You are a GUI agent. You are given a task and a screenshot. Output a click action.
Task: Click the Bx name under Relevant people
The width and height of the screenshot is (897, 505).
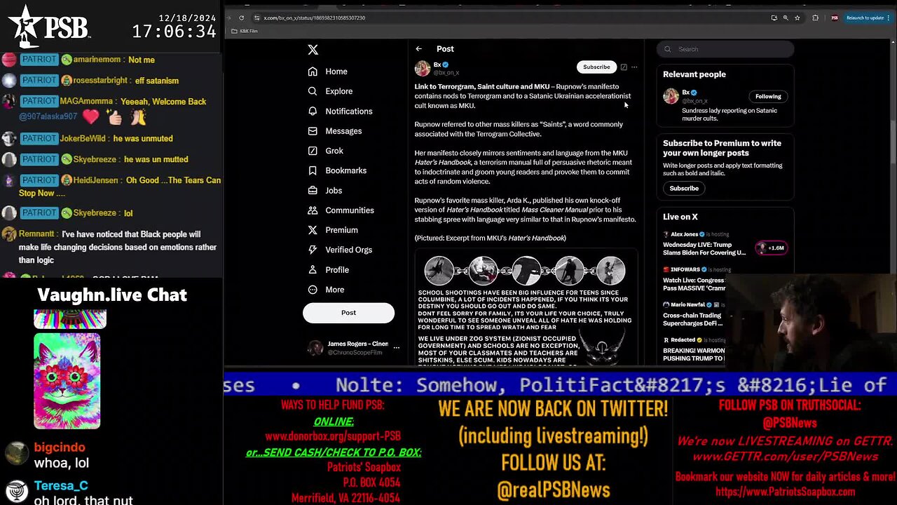click(x=685, y=93)
